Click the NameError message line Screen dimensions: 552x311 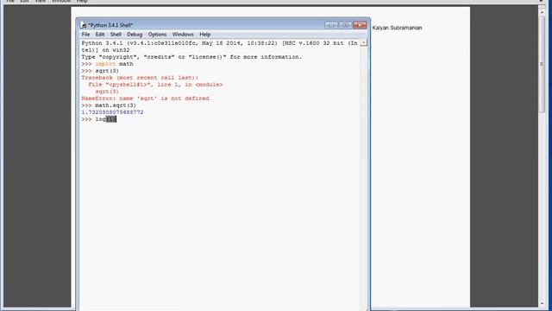[145, 98]
